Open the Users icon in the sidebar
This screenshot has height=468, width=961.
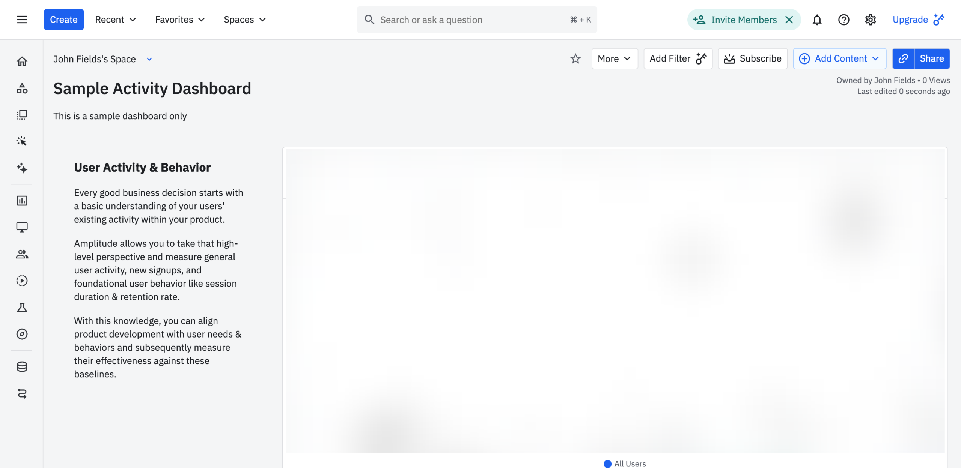coord(22,254)
